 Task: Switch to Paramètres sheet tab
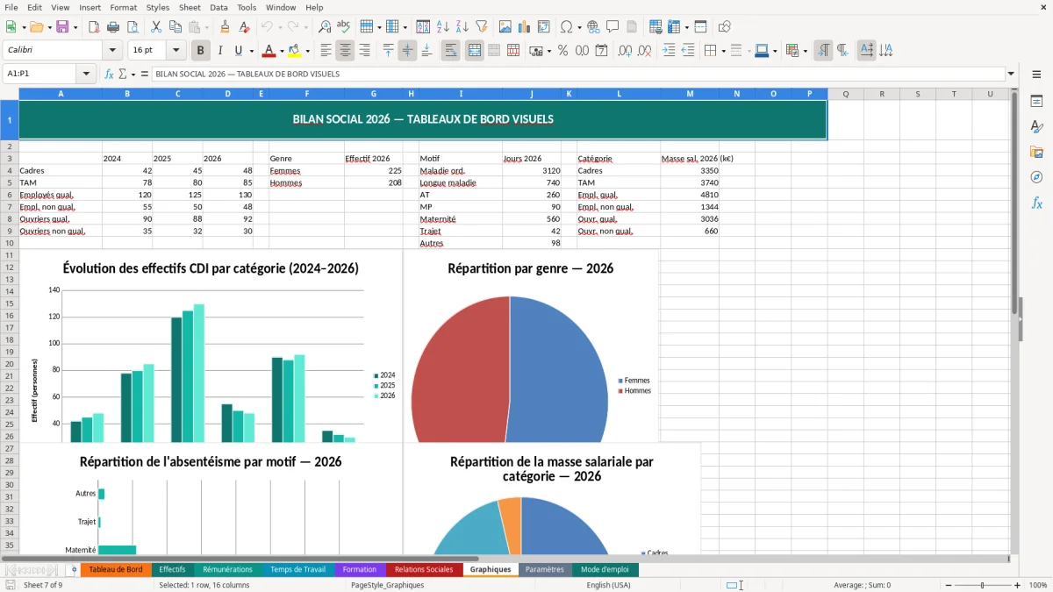tap(545, 569)
